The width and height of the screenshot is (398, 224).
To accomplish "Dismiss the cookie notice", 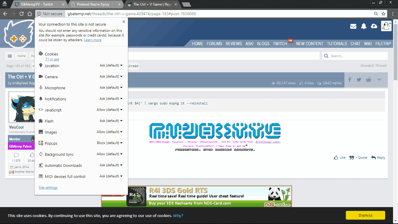I will 365,215.
